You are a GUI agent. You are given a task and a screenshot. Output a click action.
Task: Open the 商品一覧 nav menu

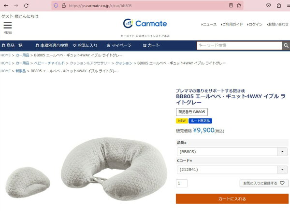click(12, 45)
